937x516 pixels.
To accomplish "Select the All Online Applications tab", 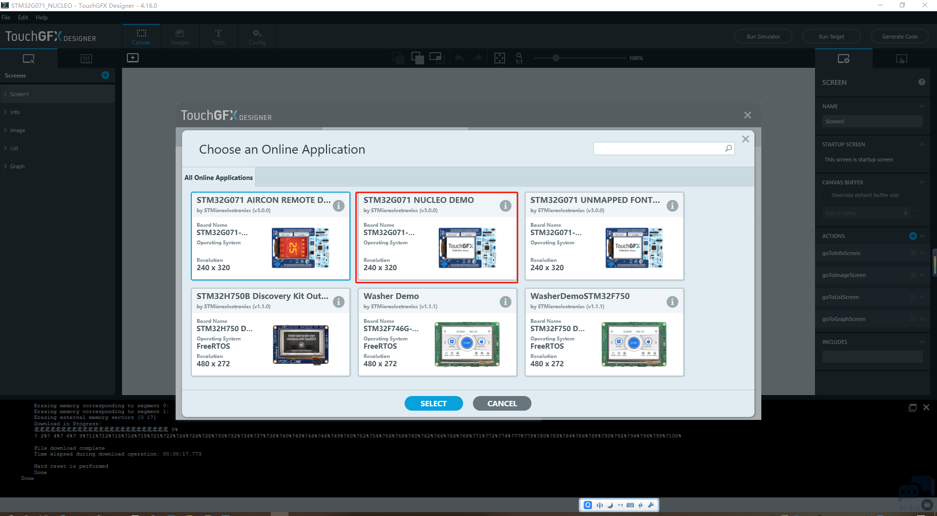I will (x=219, y=178).
